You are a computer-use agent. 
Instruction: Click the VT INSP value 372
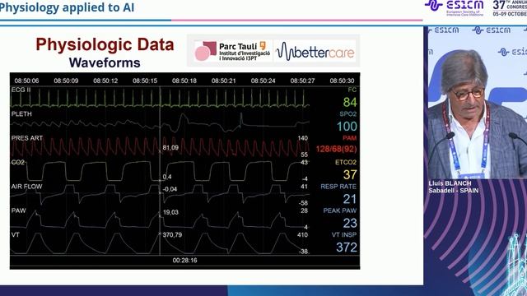347,247
